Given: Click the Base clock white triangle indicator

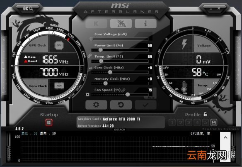Looking at the screenshot, I should click(x=26, y=57).
